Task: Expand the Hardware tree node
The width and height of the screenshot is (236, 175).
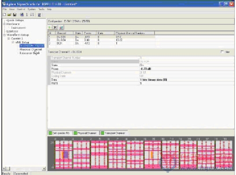Action: [4, 24]
